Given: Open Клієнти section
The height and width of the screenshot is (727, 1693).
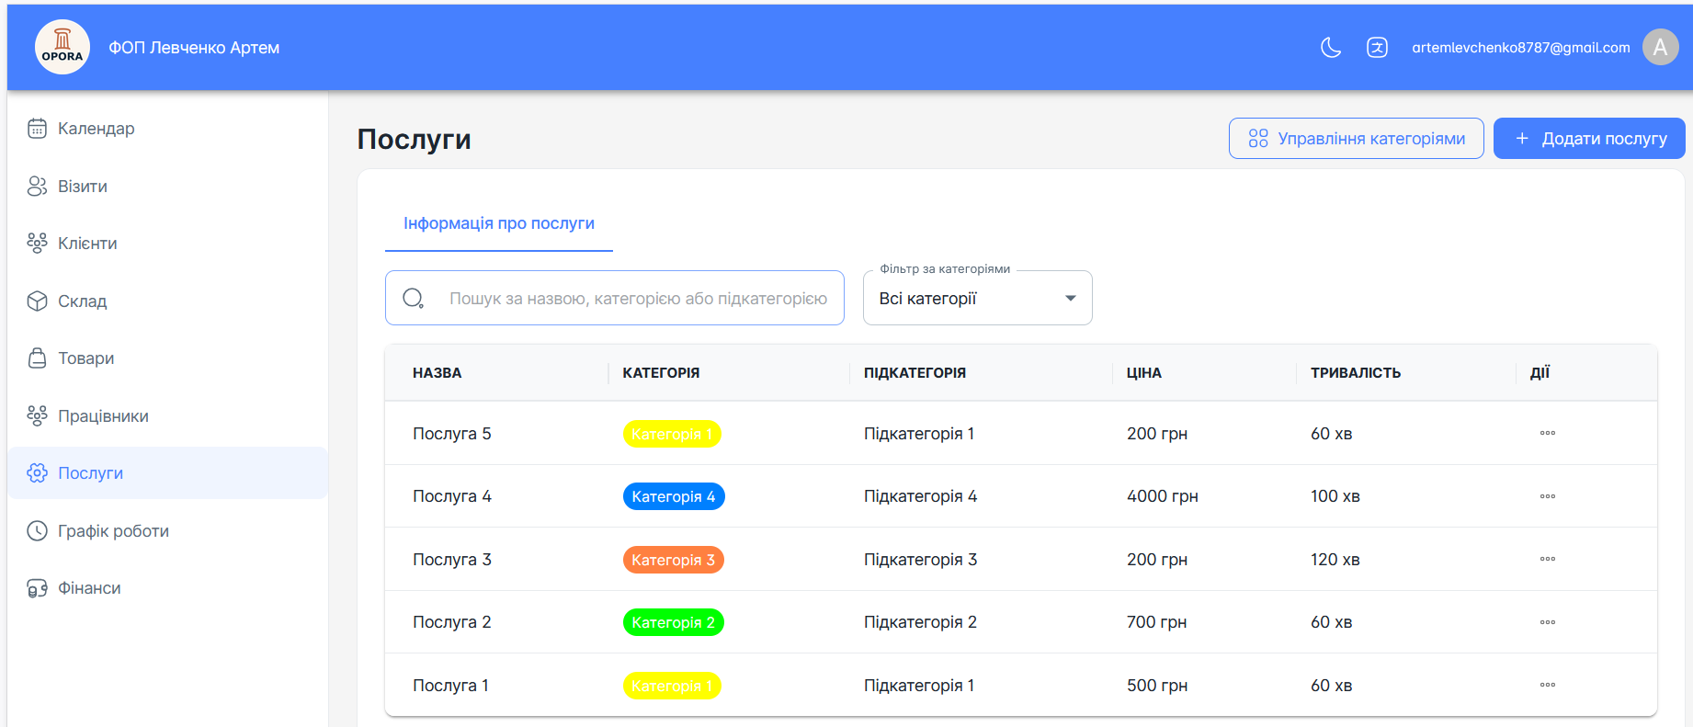Looking at the screenshot, I should (x=167, y=244).
